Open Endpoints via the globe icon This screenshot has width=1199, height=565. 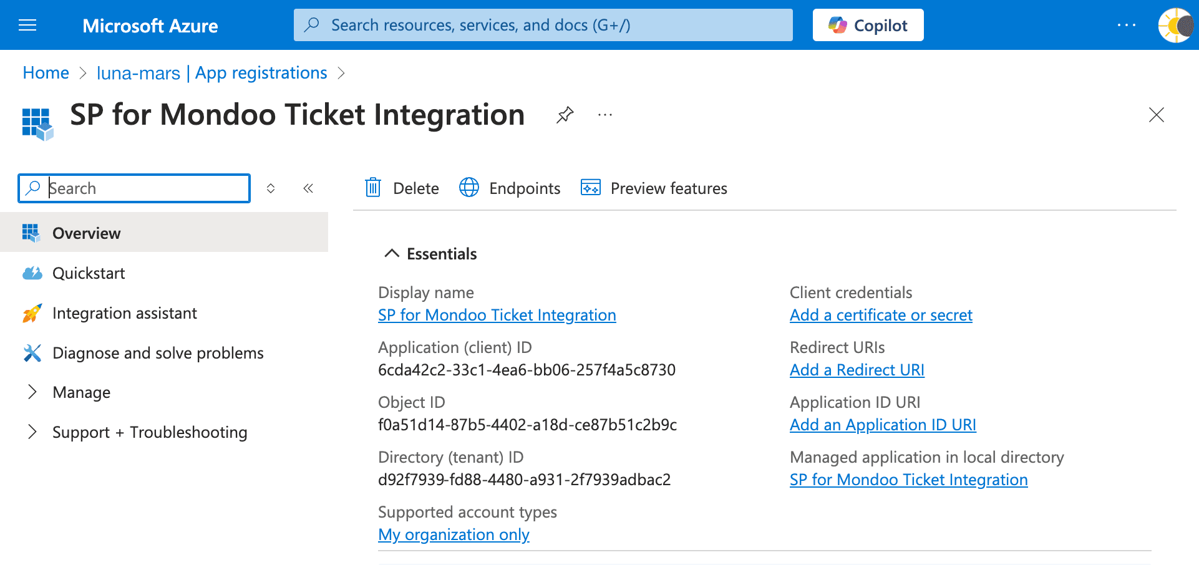pos(468,188)
